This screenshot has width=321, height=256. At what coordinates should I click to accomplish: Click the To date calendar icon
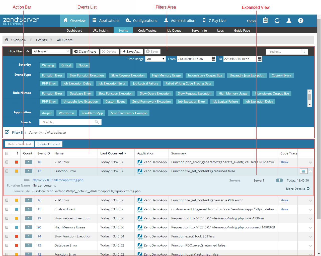click(260, 59)
